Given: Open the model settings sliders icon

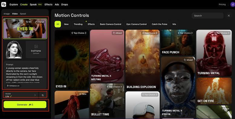Looking at the screenshot, I should (x=43, y=95).
